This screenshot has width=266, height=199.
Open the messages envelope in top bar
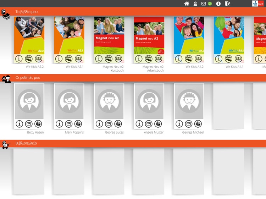[x=204, y=4]
